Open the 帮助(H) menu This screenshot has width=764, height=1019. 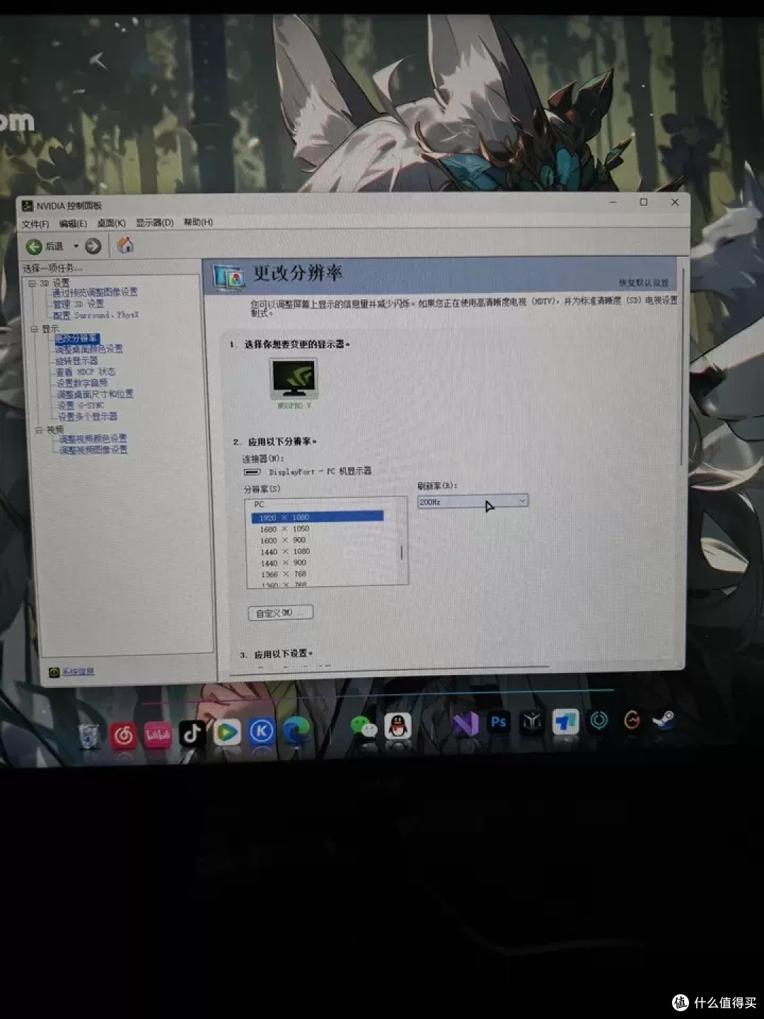pyautogui.click(x=198, y=222)
